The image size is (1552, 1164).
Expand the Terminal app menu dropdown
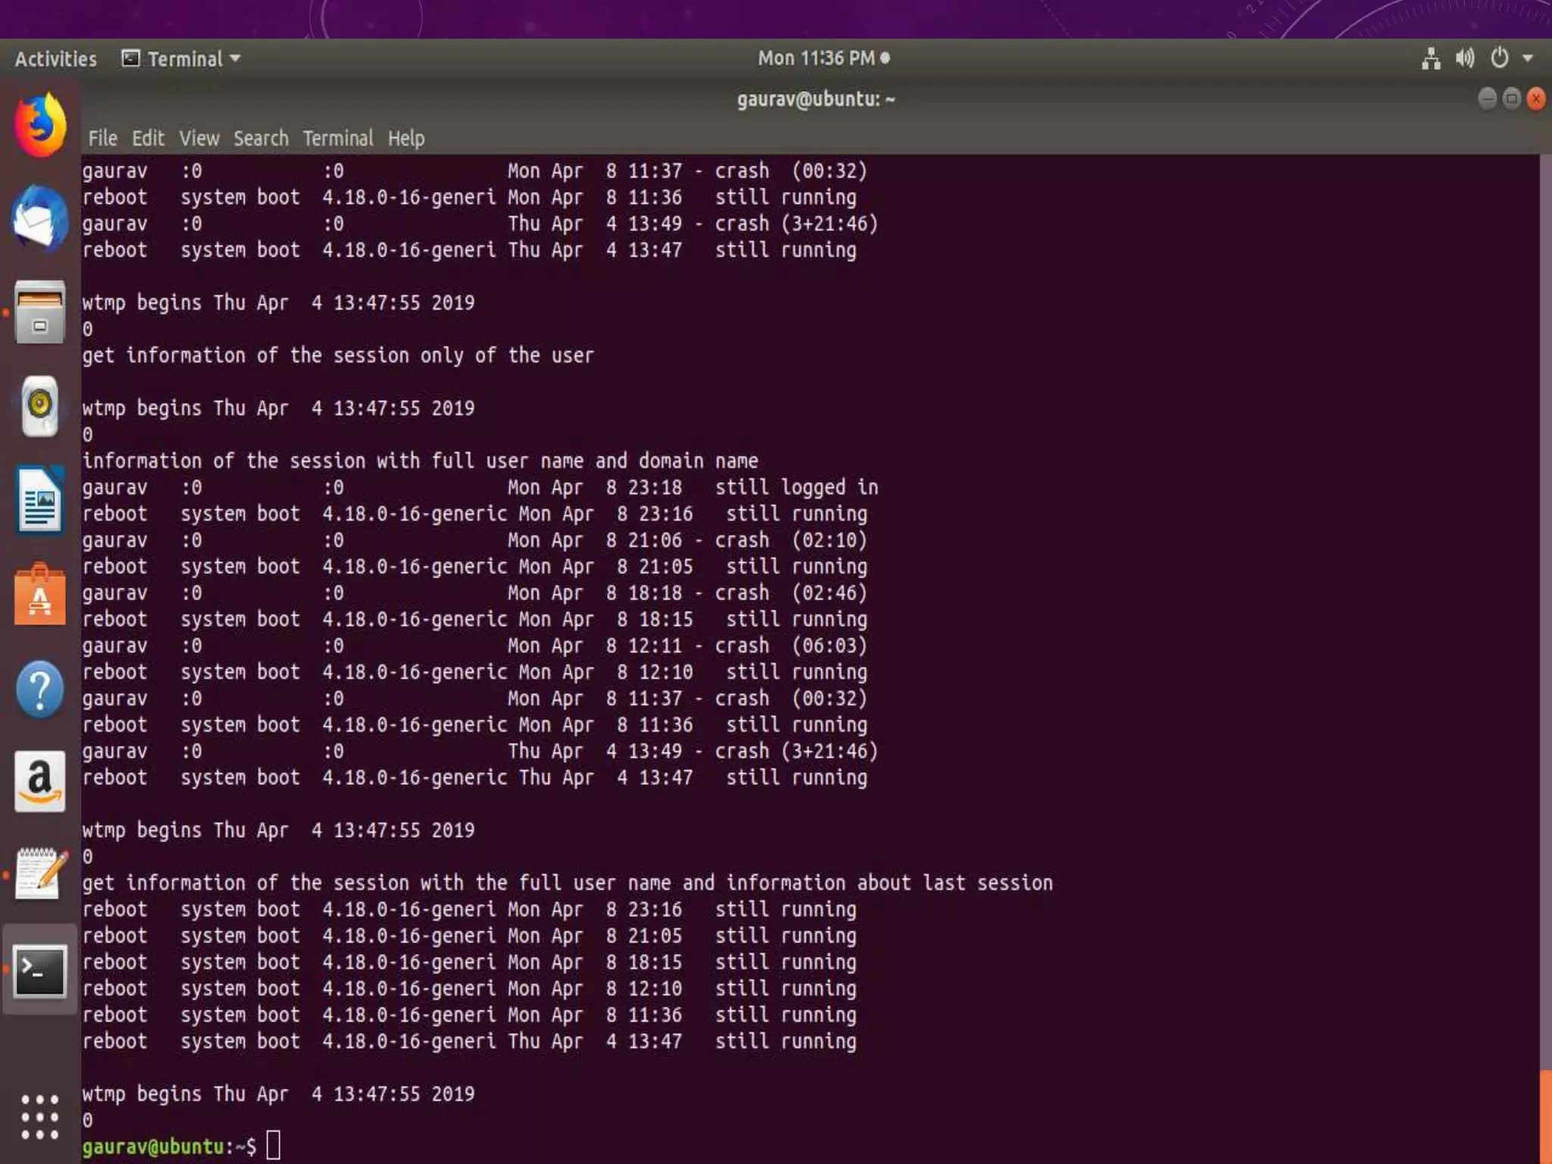tap(182, 59)
